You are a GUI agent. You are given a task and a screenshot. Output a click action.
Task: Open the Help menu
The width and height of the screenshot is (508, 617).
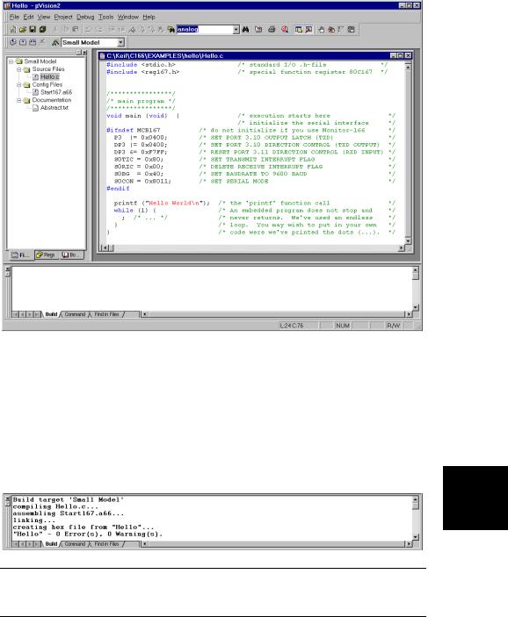point(149,17)
